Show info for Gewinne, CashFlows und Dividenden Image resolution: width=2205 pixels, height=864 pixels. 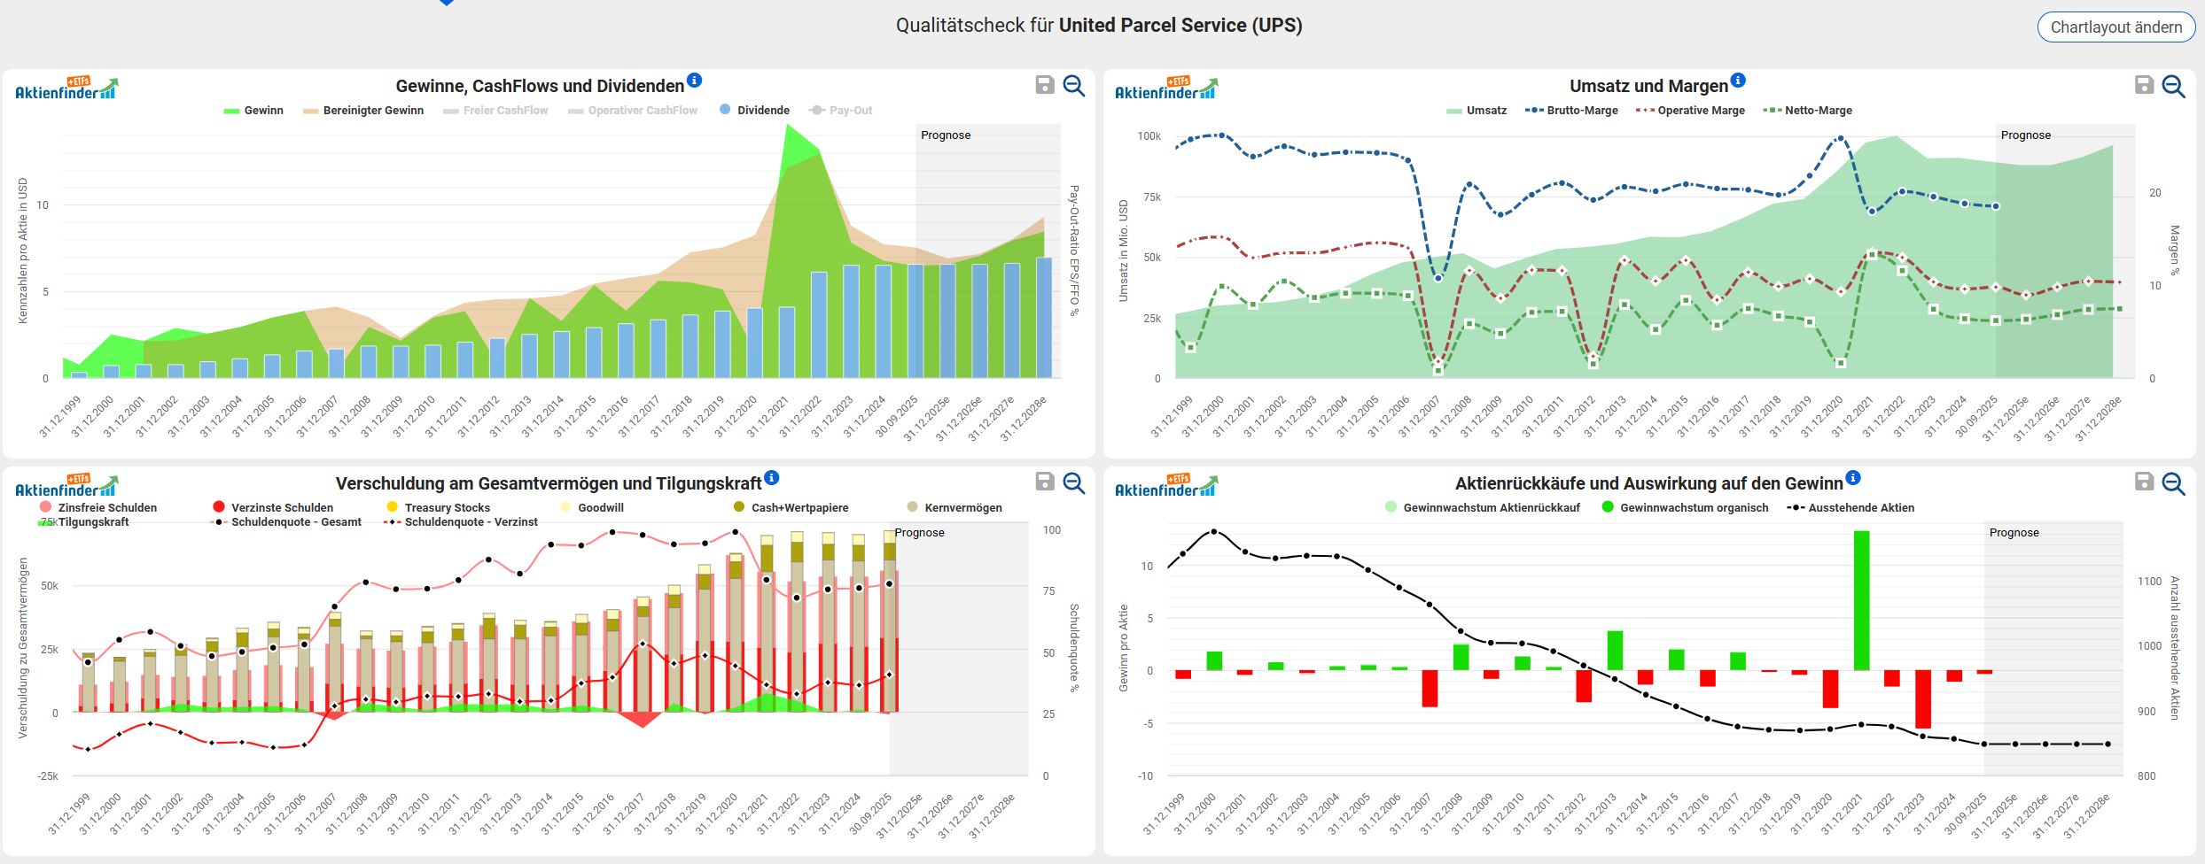coord(695,81)
